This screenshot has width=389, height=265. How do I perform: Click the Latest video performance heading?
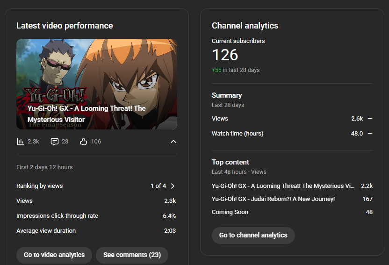65,26
